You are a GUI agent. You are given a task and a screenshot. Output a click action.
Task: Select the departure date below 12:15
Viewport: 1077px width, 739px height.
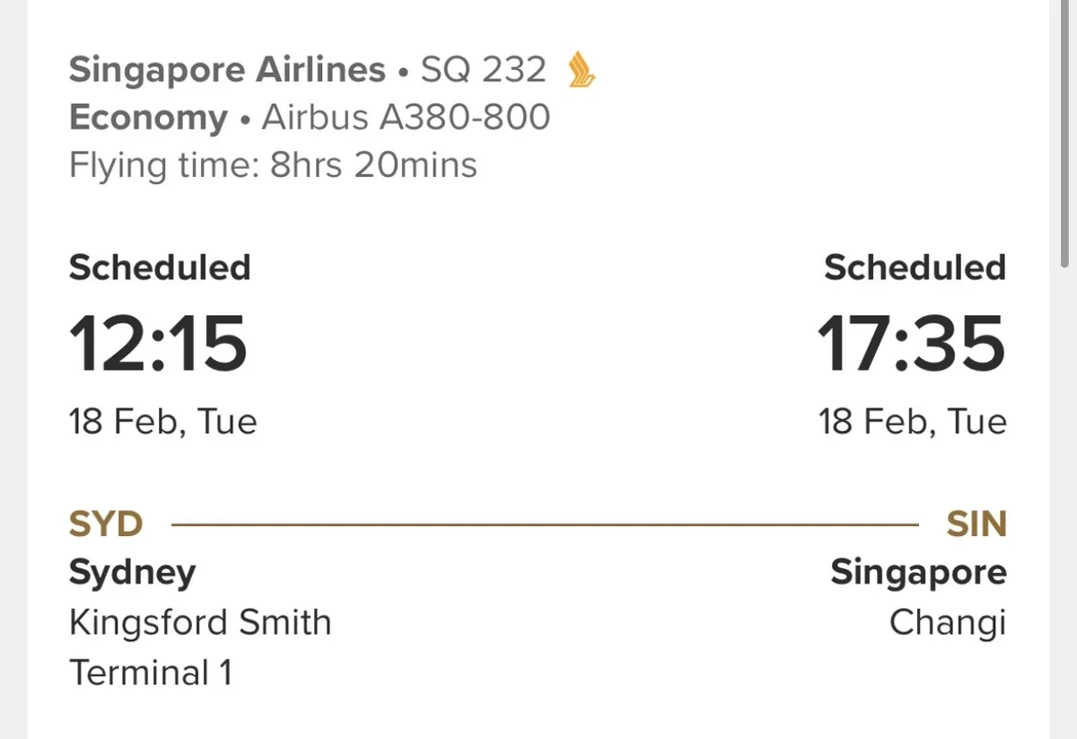point(162,421)
